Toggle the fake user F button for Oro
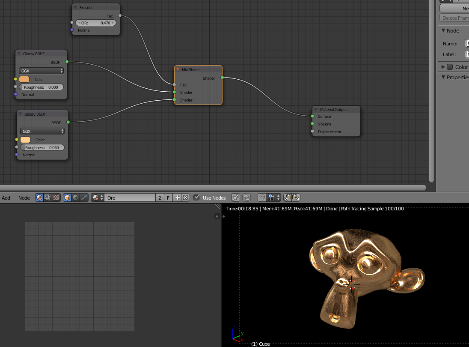469x347 pixels. point(168,197)
